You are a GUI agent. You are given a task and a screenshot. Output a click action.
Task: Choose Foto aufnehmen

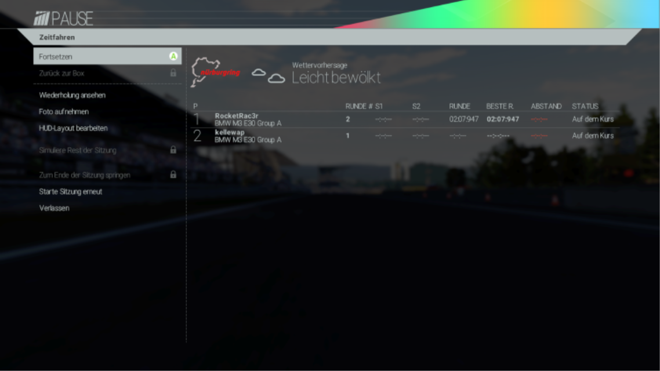tap(64, 112)
